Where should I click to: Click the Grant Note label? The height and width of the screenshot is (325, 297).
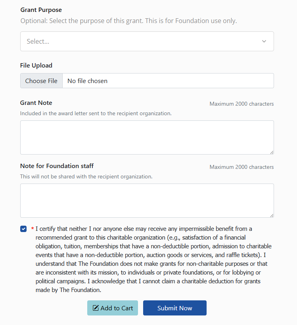[36, 103]
